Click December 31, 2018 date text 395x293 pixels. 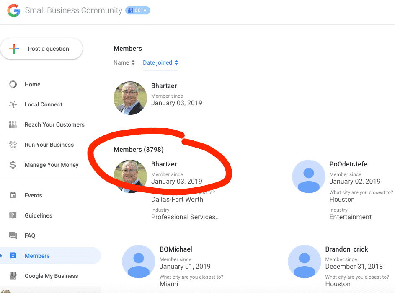click(x=354, y=266)
